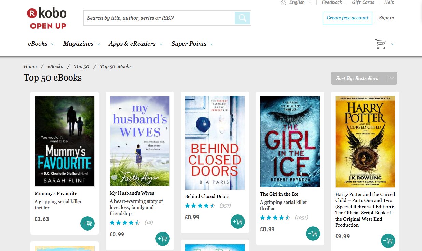The height and width of the screenshot is (251, 422).
Task: Click star rating for Behind Closed Doors
Action: (x=200, y=206)
